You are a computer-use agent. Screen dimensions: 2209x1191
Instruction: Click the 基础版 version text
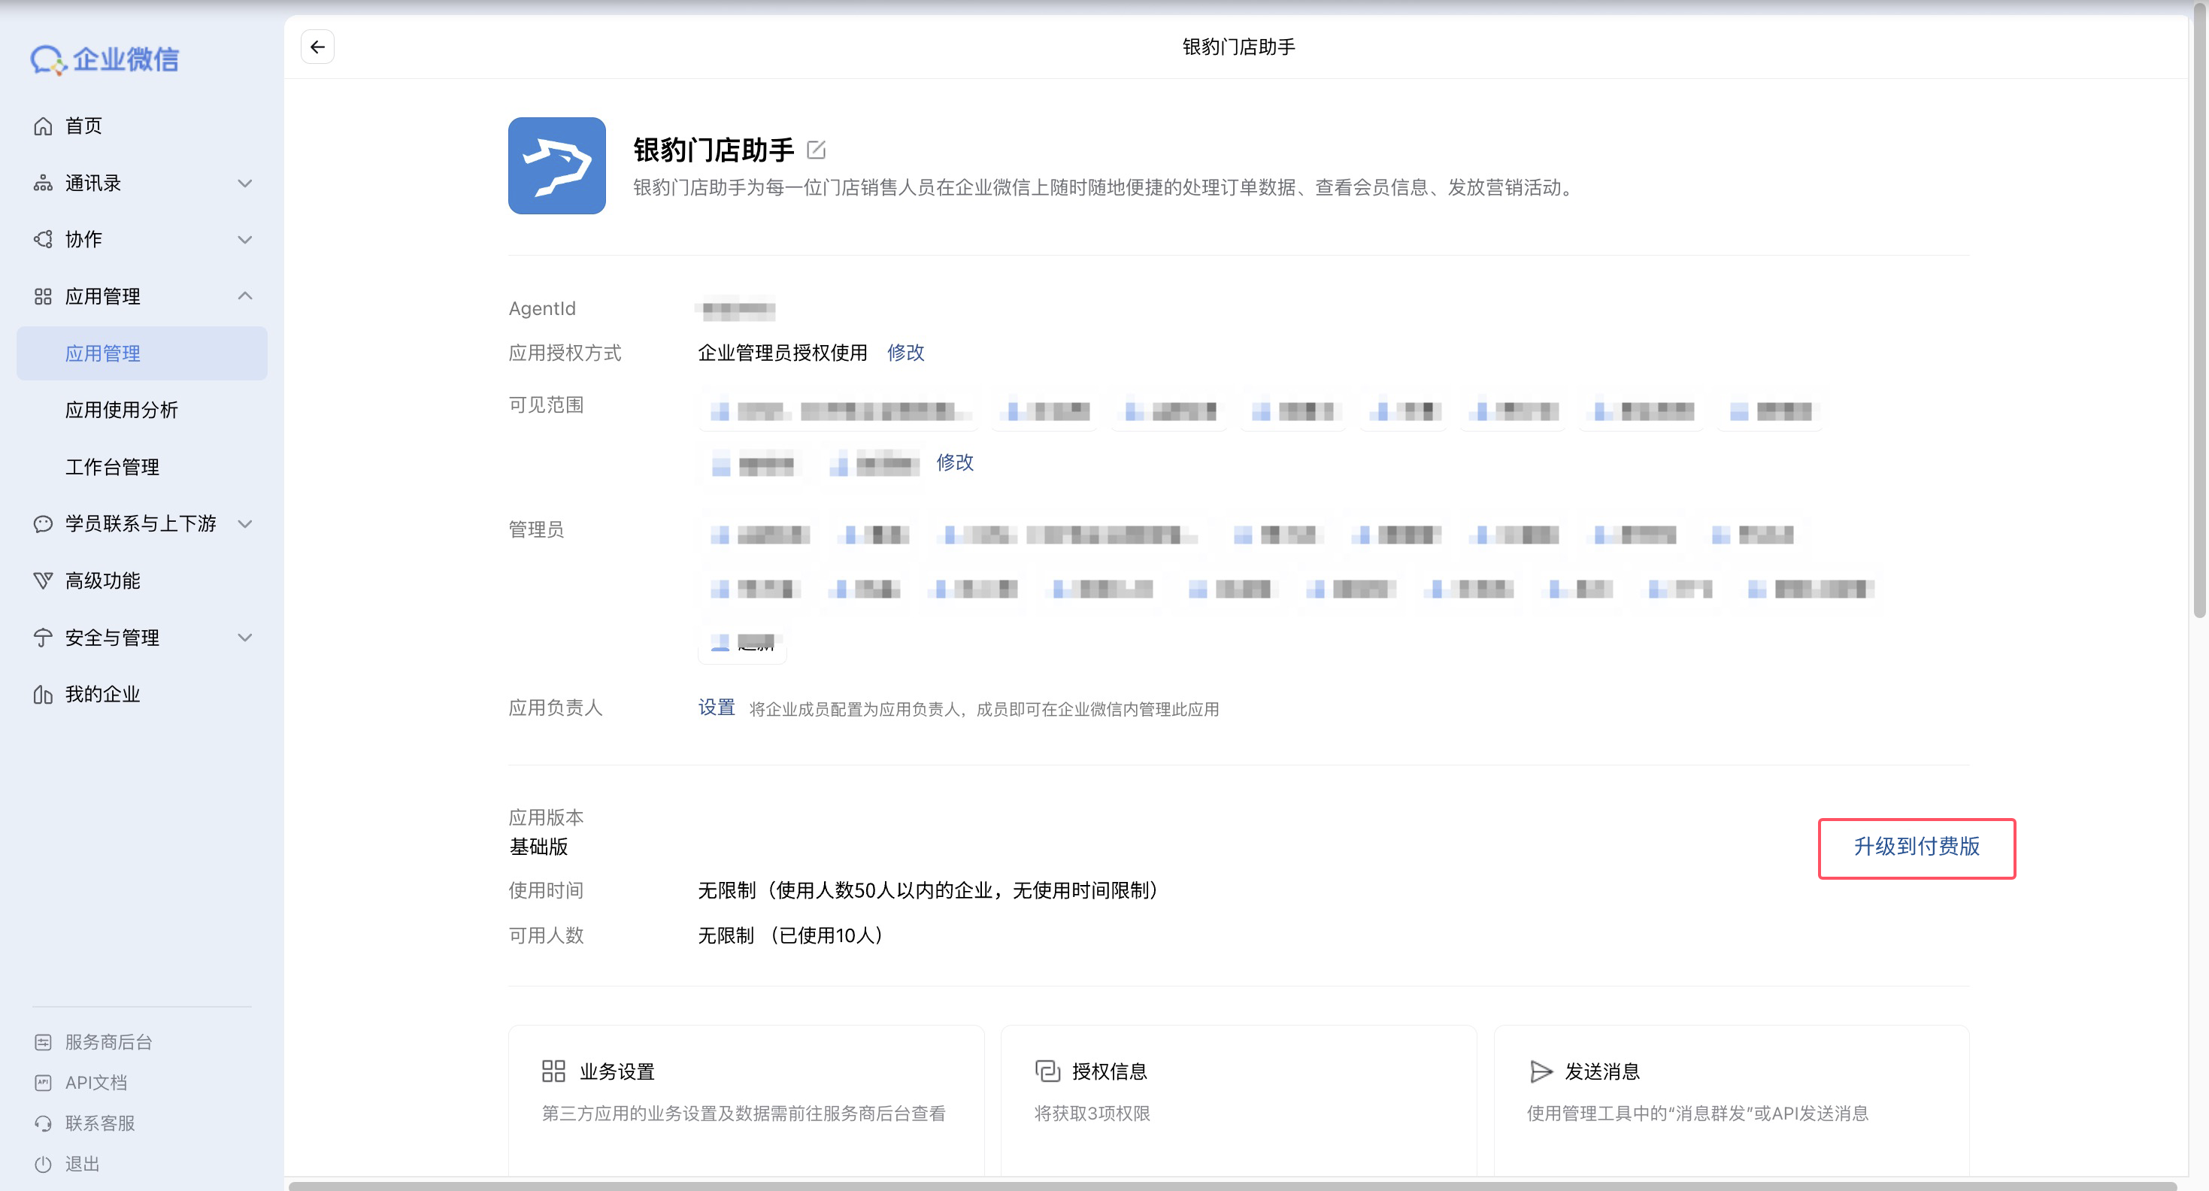tap(538, 847)
